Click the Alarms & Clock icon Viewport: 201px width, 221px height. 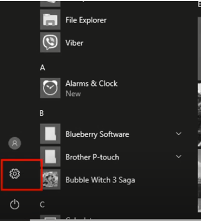(x=50, y=88)
